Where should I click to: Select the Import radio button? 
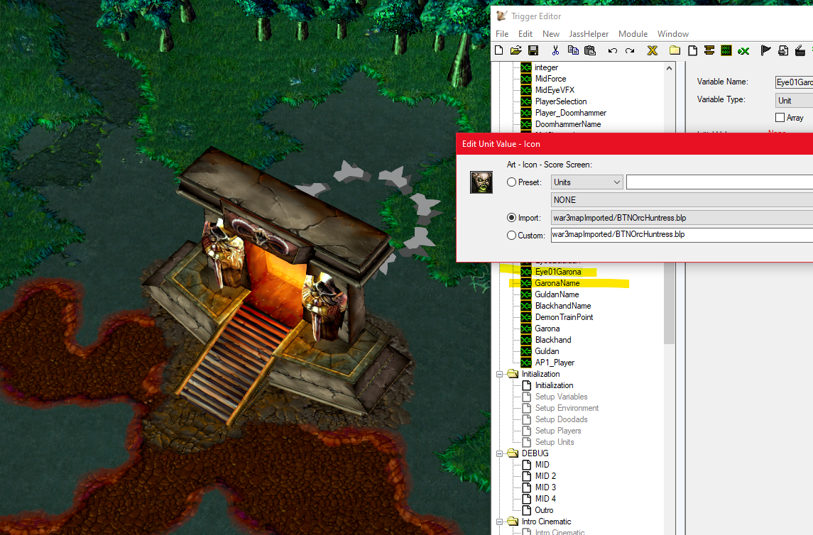(512, 218)
